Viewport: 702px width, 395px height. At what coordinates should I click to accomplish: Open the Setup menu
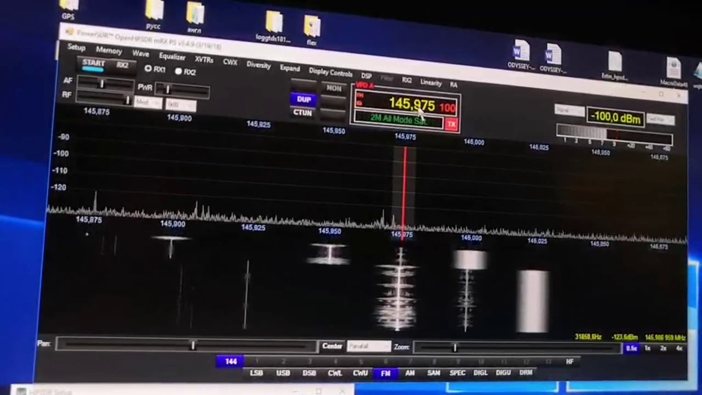pyautogui.click(x=76, y=47)
